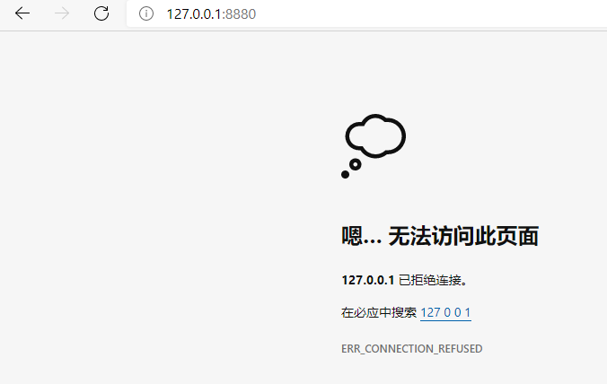This screenshot has height=384, width=607.
Task: Click the heading "无法访问此页面"
Action: (x=463, y=236)
